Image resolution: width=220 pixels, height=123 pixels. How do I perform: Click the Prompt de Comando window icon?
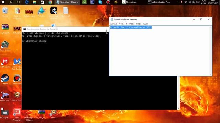point(25,29)
